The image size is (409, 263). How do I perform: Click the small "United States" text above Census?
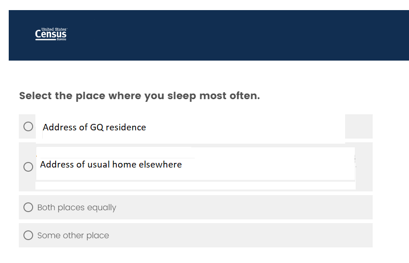pyautogui.click(x=54, y=29)
